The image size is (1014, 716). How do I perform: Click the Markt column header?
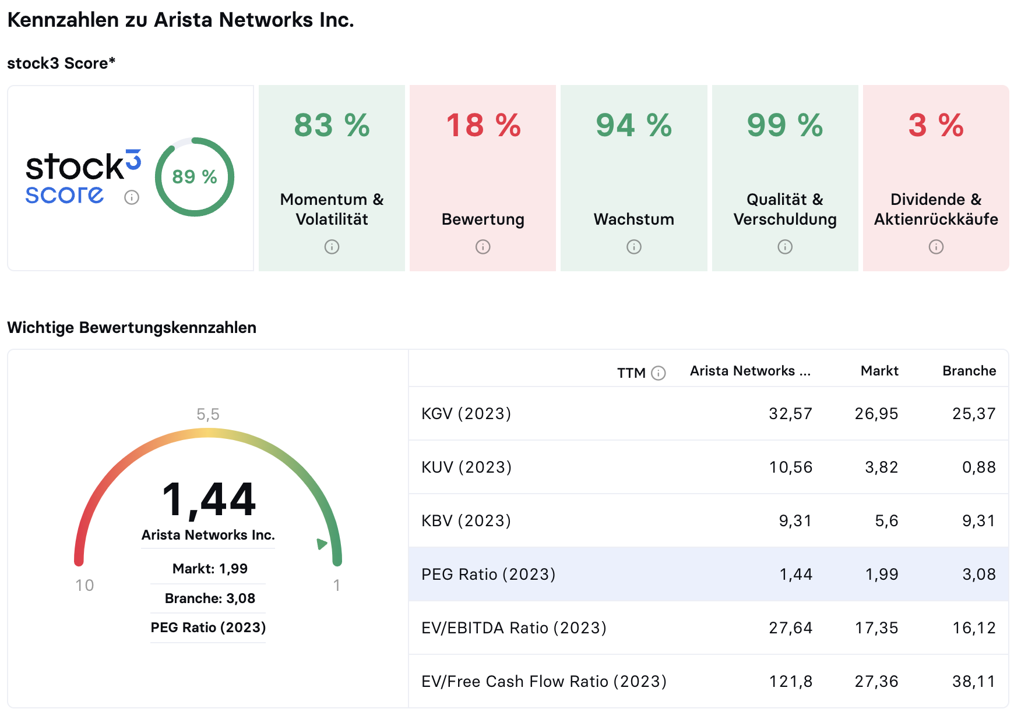[x=879, y=371]
